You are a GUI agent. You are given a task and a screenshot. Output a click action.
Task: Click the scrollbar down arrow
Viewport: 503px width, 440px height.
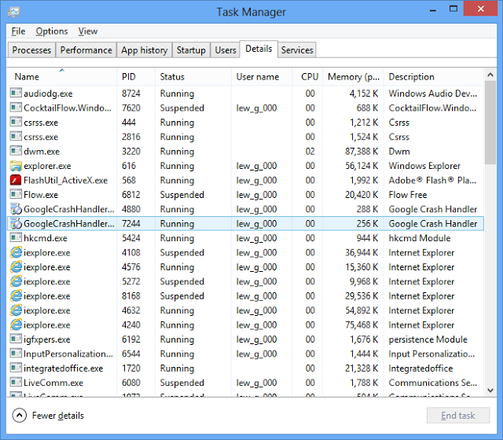[490, 390]
